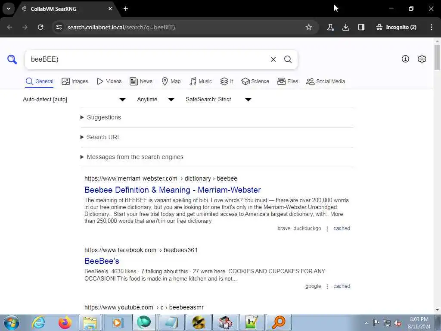441x331 pixels.
Task: Show hidden system tray icons
Action: [366, 323]
